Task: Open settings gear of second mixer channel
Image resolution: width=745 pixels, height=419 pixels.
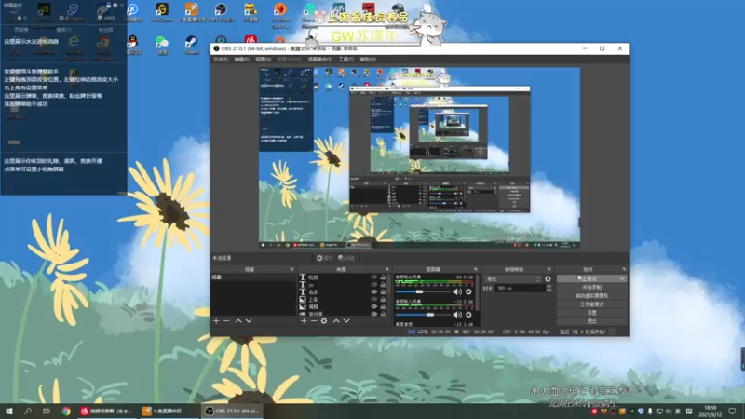Action: coord(468,315)
